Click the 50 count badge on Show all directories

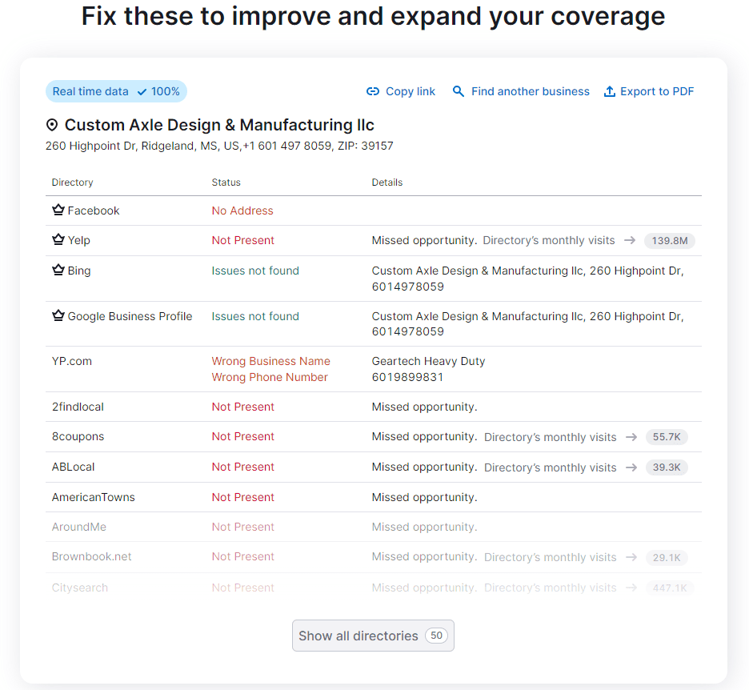(436, 636)
